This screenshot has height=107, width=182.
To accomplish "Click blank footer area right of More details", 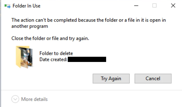I will [117, 99].
